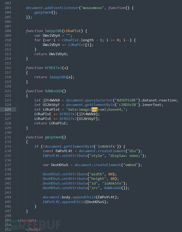Click appendChild on line 245
The width and height of the screenshot is (182, 232).
click(74, 202)
